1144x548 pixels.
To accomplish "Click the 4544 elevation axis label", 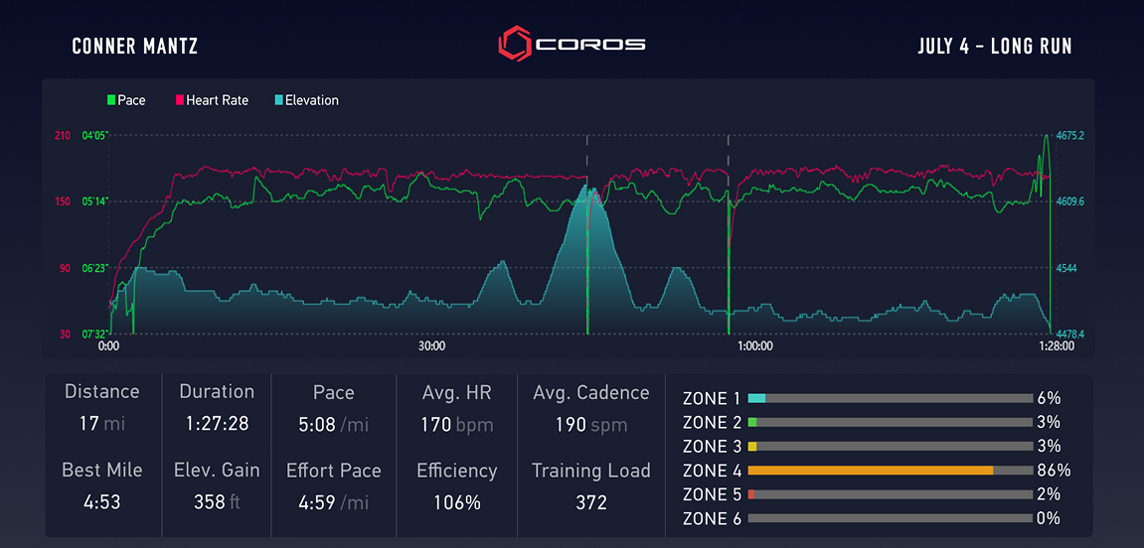I will (1065, 268).
